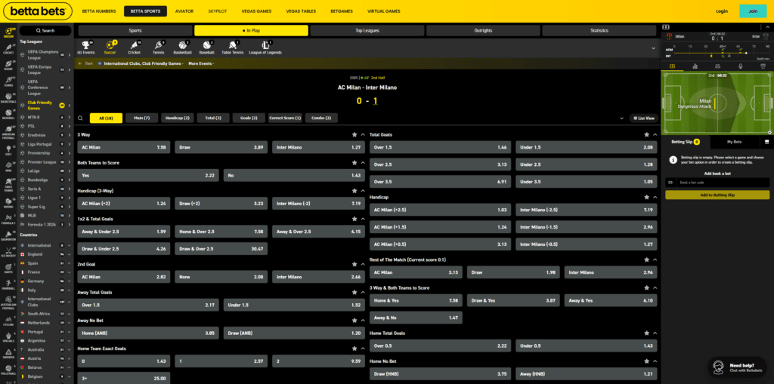This screenshot has width=774, height=384.
Task: Favorite the Home Total Goals market star
Action: [646, 333]
